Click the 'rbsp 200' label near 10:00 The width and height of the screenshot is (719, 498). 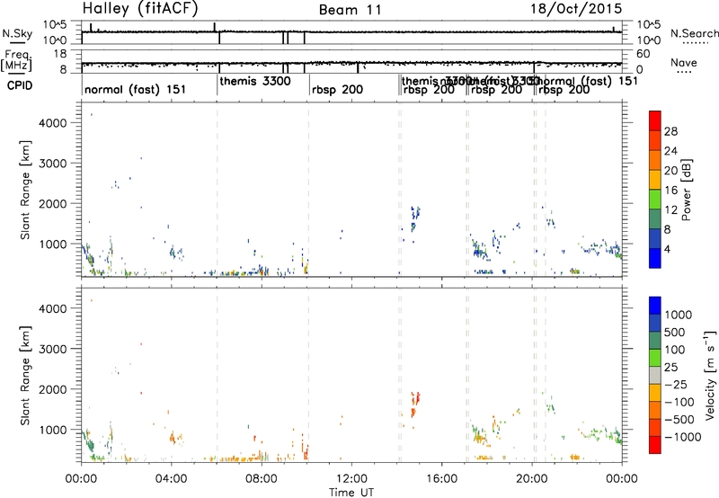click(337, 89)
